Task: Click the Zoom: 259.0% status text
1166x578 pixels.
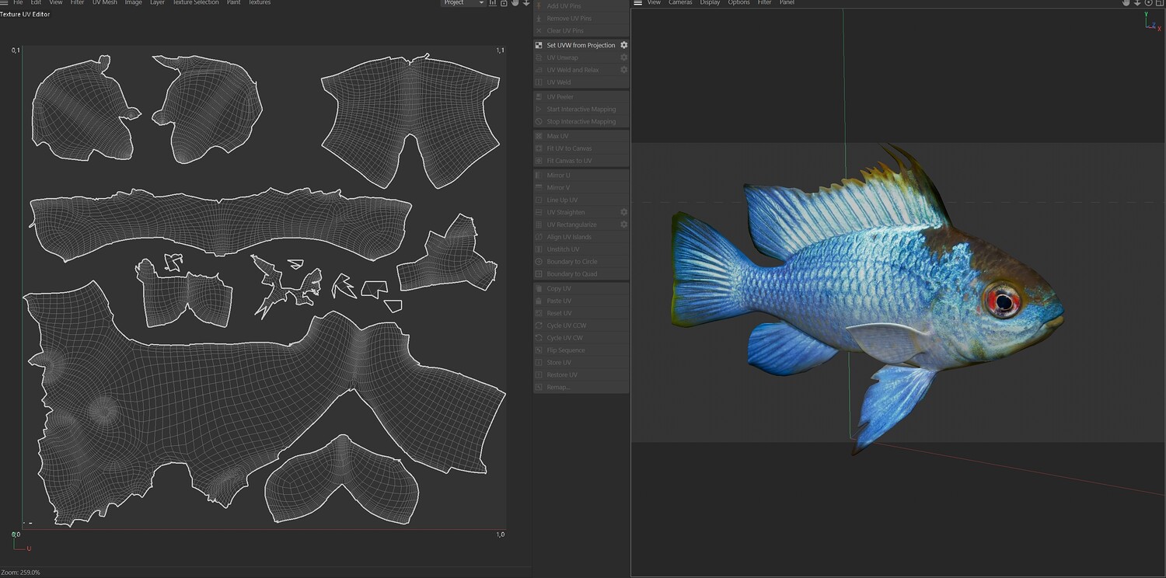Action: (21, 573)
